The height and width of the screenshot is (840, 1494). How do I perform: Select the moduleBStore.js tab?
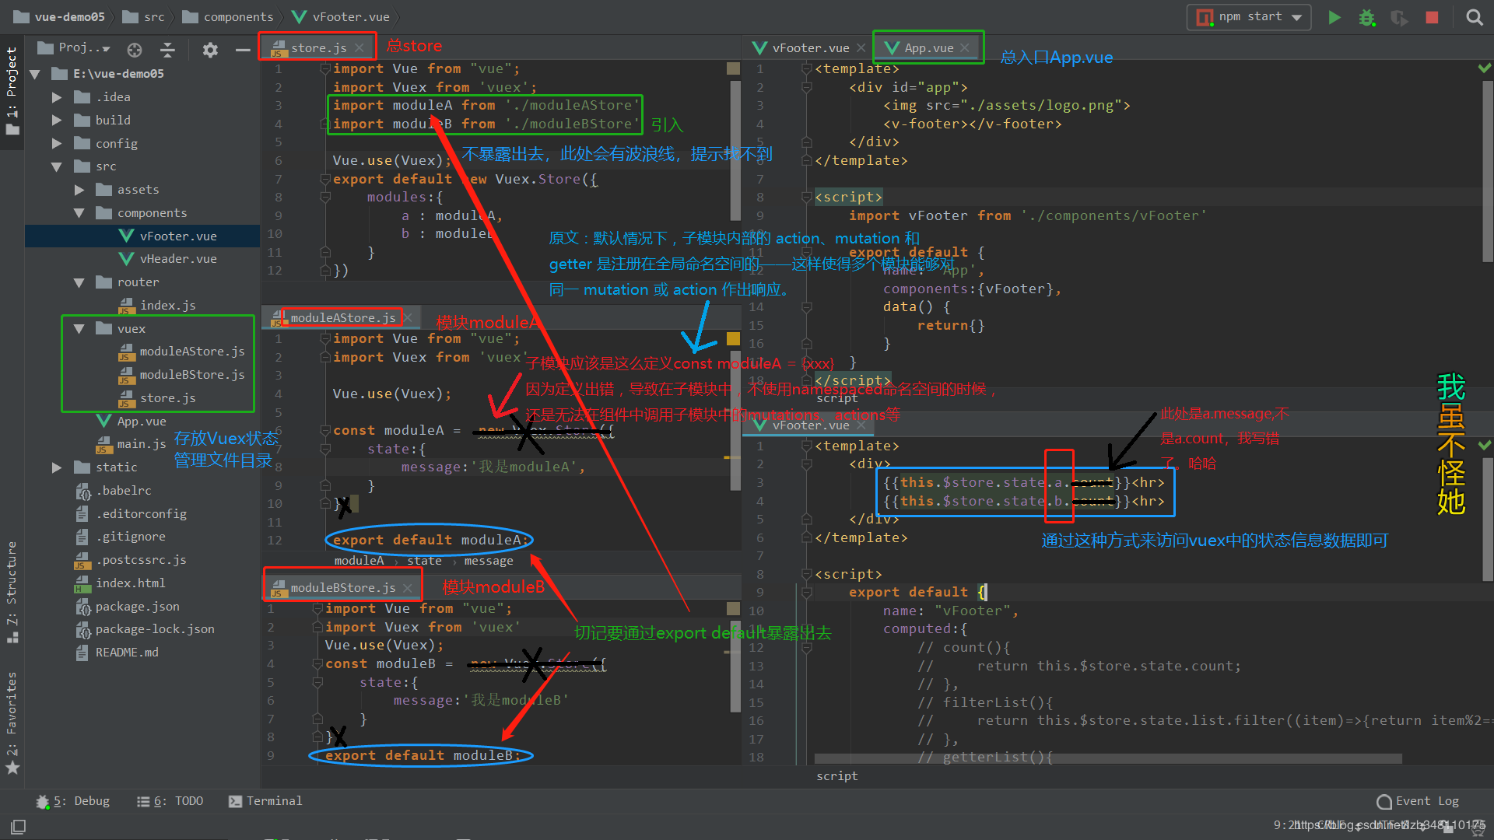342,588
